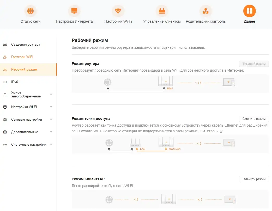Click the Настройки Интернета monitor icon
The height and width of the screenshot is (211, 272).
pyautogui.click(x=74, y=11)
